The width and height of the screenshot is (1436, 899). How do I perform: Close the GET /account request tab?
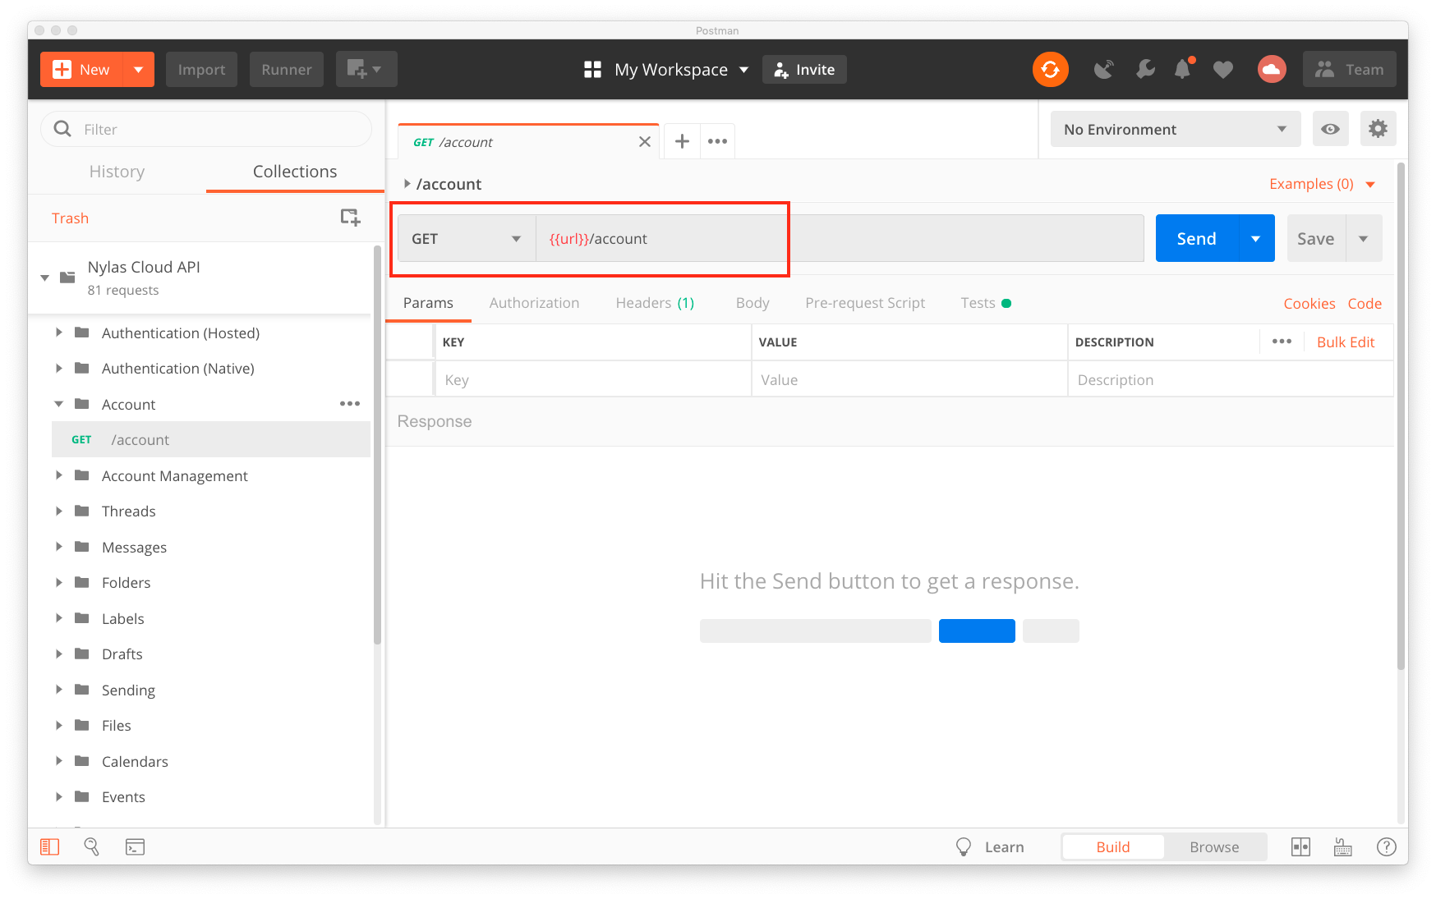(645, 142)
